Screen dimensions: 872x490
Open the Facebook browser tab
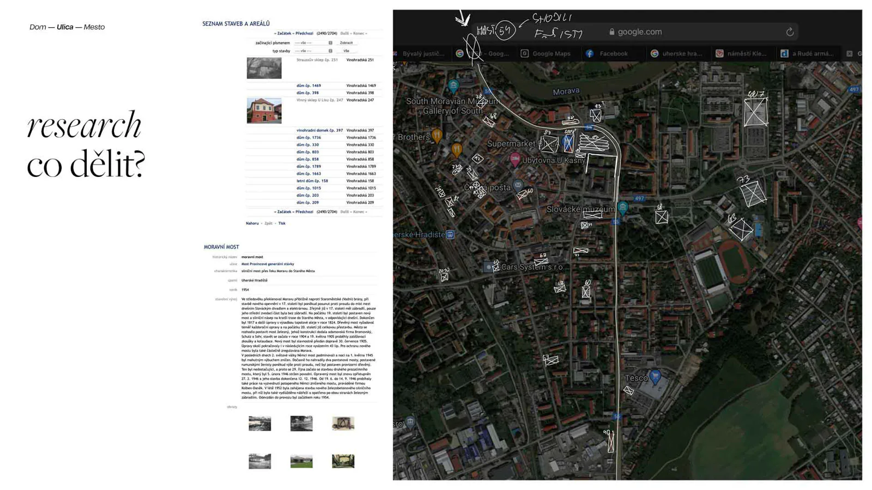pos(607,53)
